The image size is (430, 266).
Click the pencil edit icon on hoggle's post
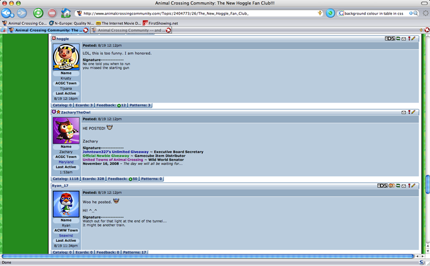(414, 39)
